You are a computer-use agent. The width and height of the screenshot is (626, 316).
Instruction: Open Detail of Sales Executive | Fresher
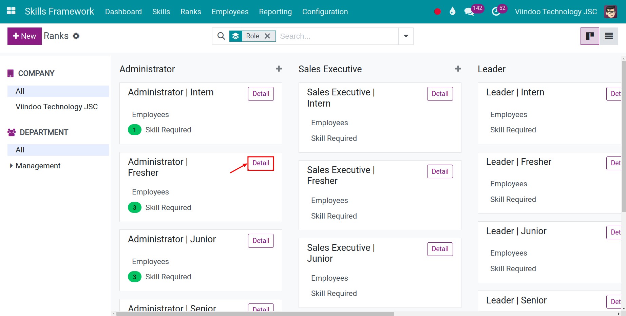pos(440,171)
